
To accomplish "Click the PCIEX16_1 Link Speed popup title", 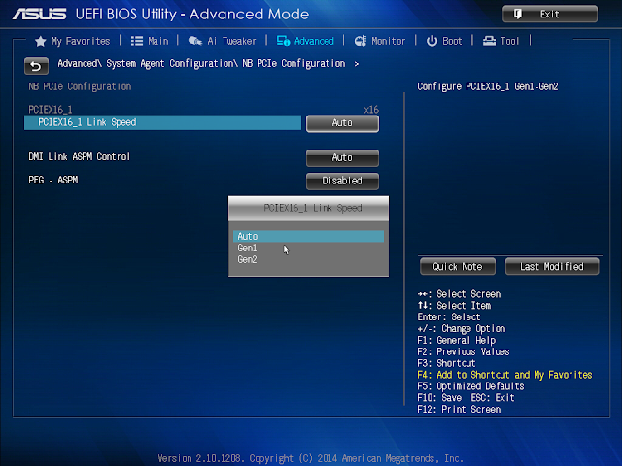I will click(313, 208).
